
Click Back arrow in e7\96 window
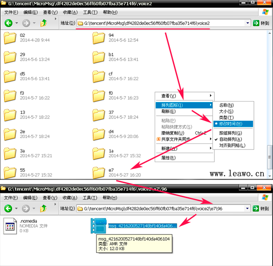8,209
